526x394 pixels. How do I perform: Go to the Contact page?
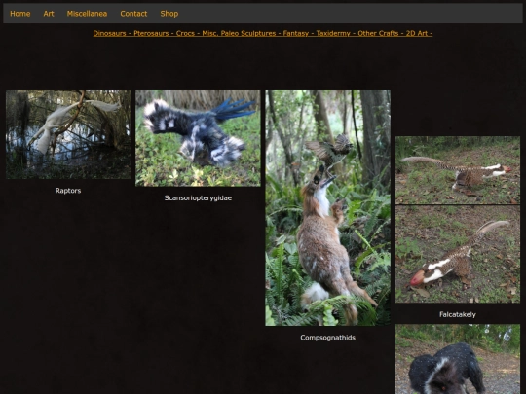click(x=133, y=14)
